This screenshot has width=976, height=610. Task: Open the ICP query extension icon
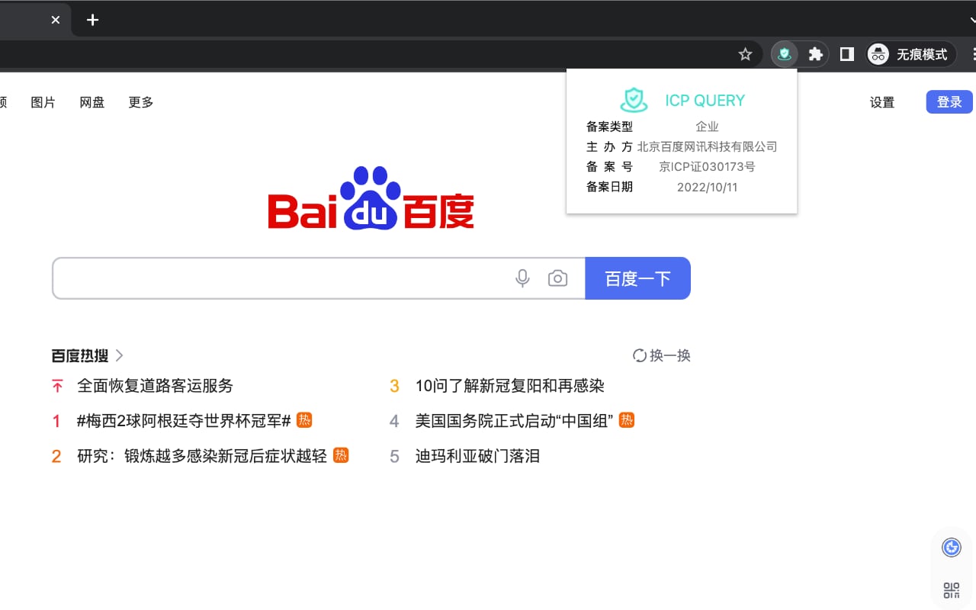pos(784,53)
